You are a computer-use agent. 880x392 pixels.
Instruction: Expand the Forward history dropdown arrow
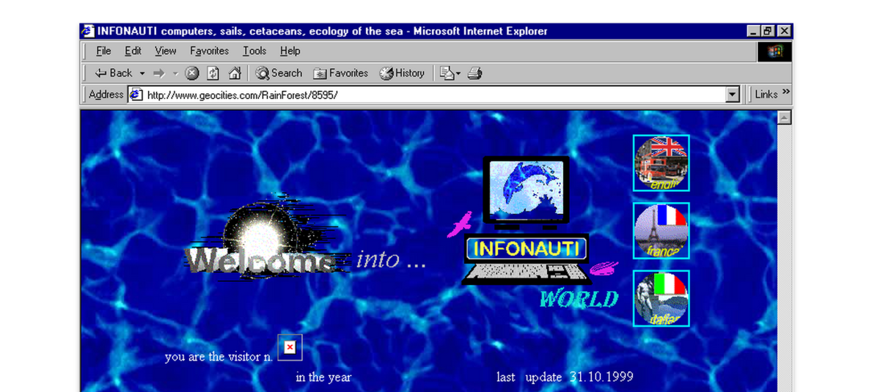(x=175, y=73)
